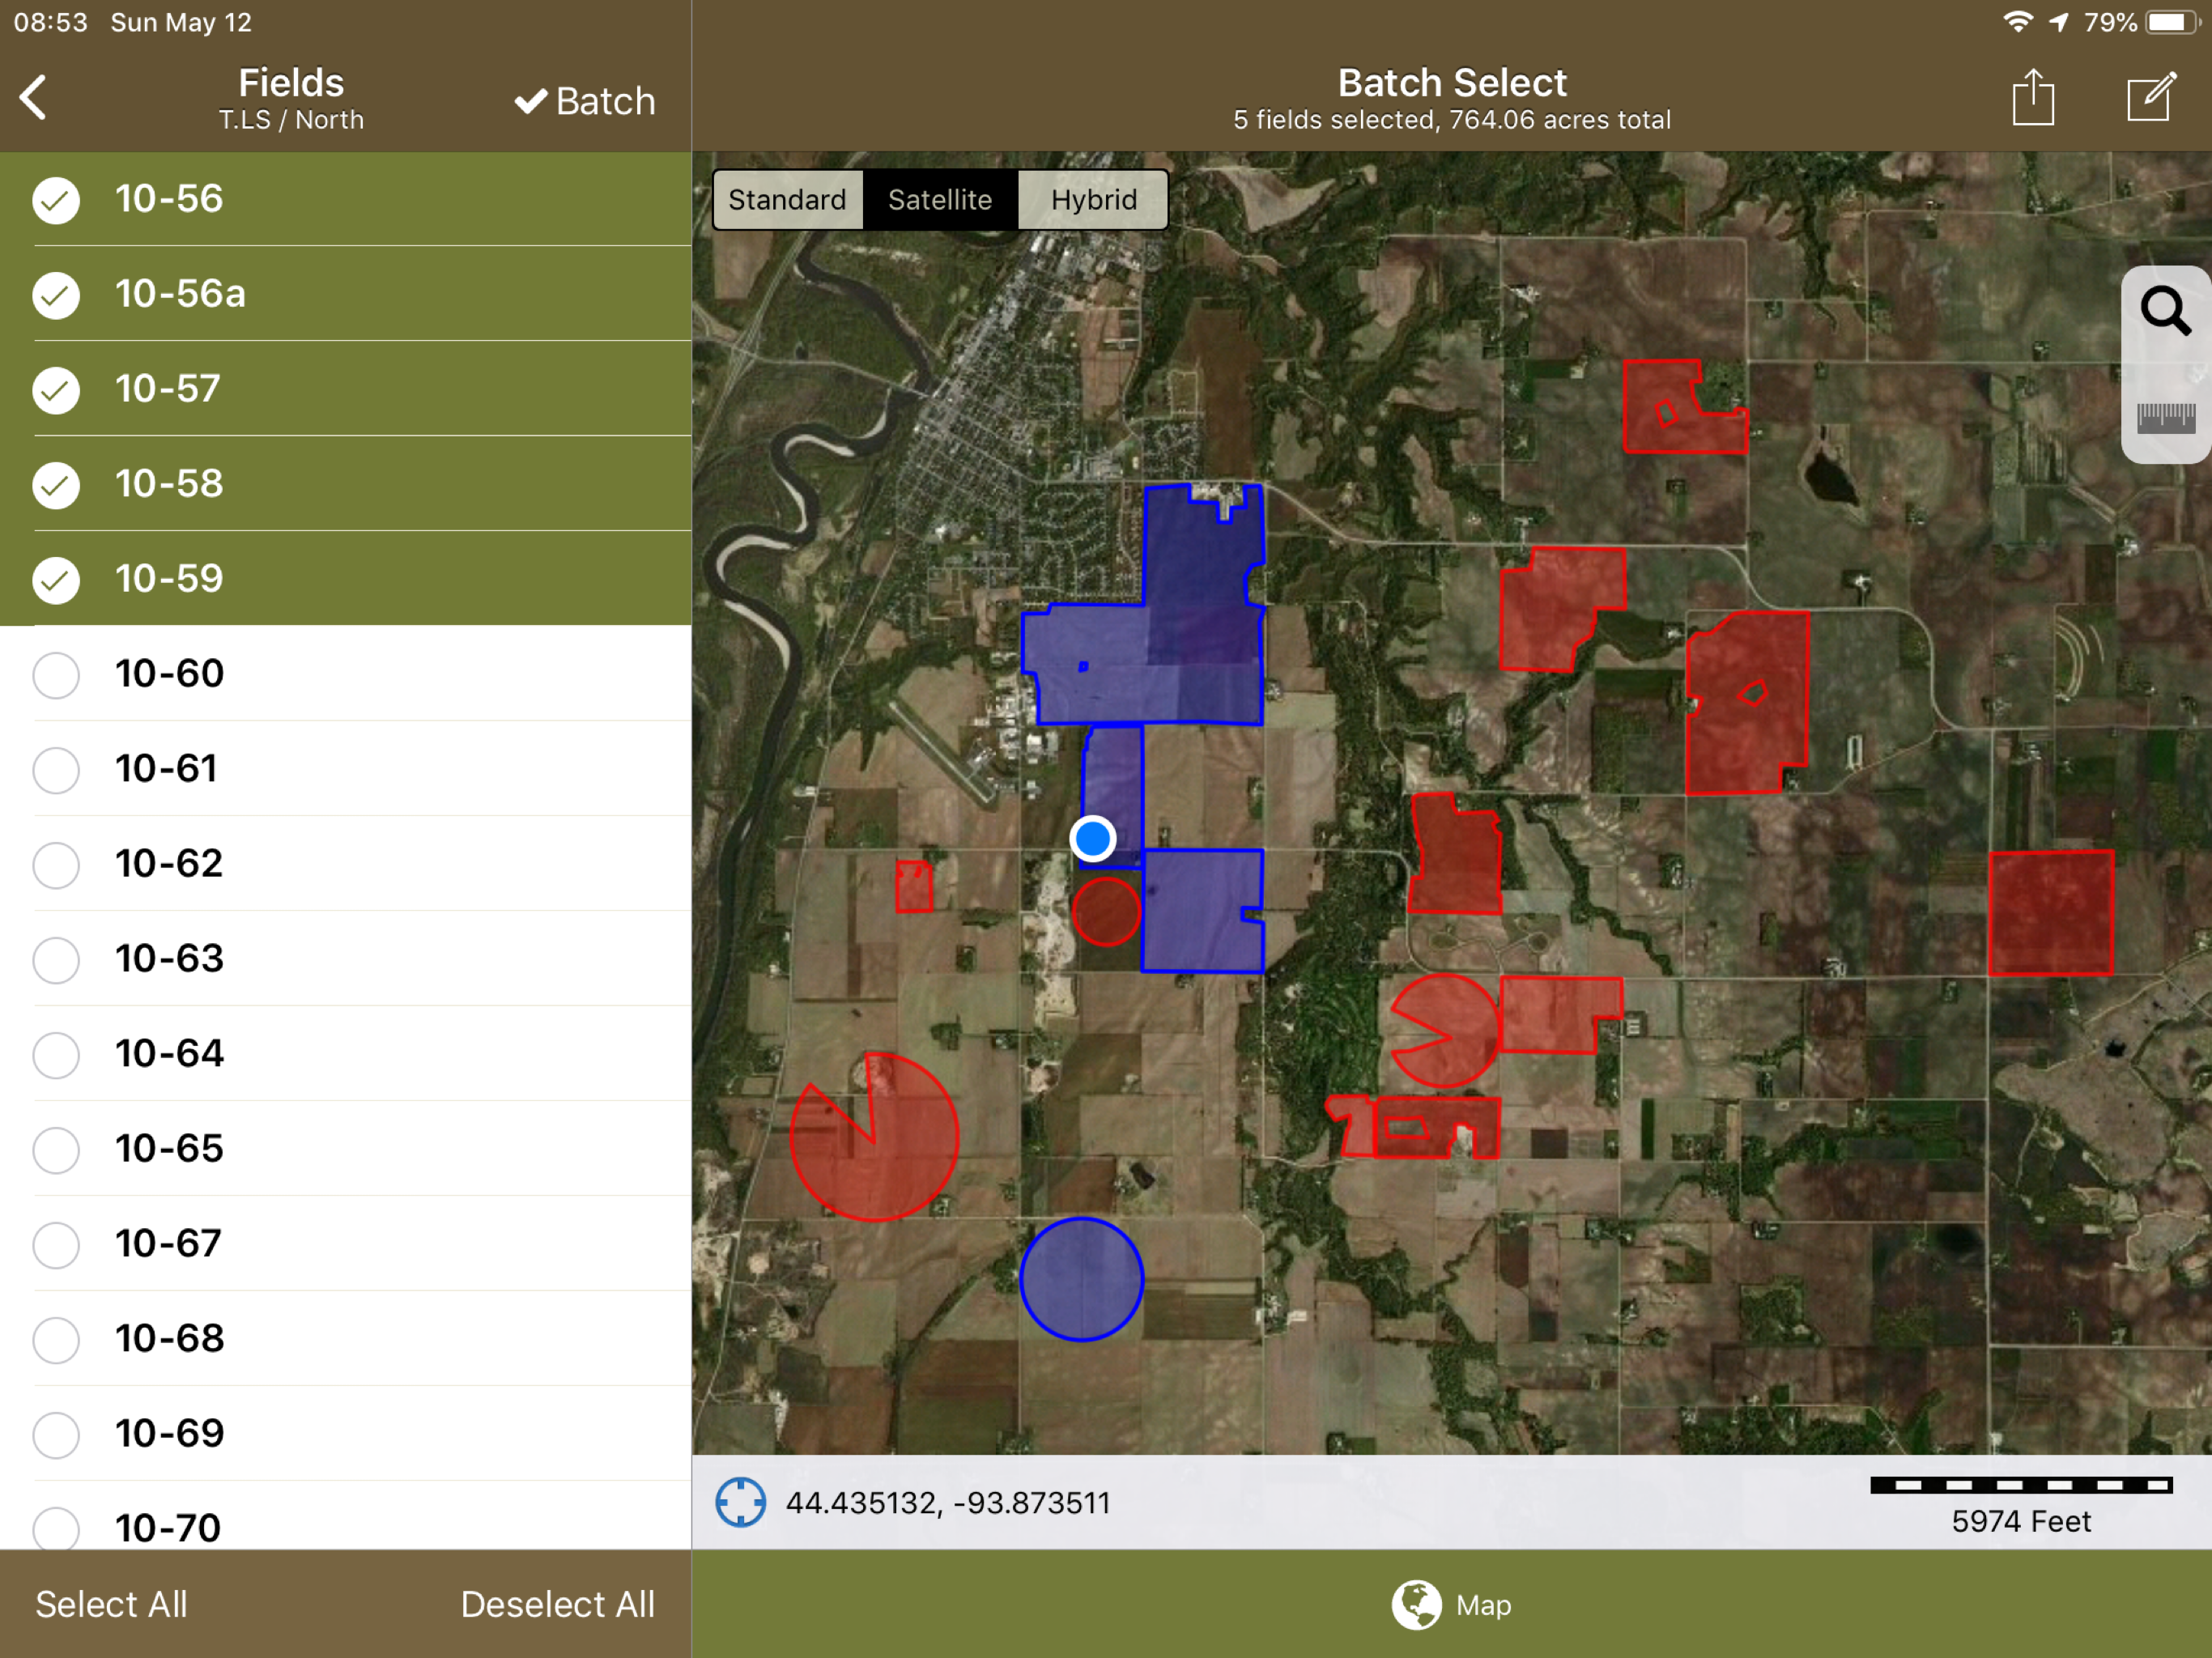Tap the blue circular field on map
Image resolution: width=2212 pixels, height=1658 pixels.
[x=1081, y=1279]
